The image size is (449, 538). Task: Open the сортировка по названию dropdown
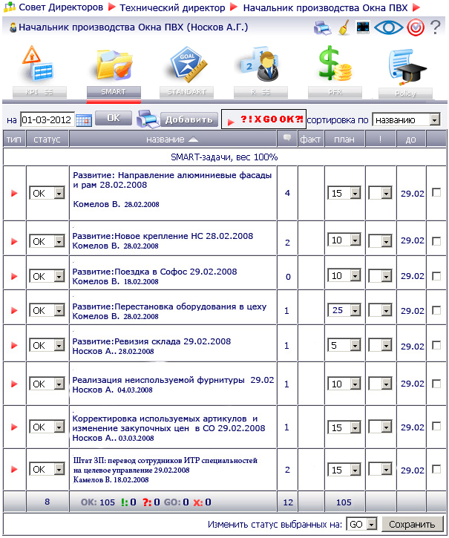(x=406, y=120)
